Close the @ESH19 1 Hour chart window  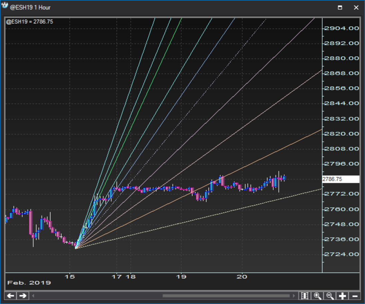(356, 7)
